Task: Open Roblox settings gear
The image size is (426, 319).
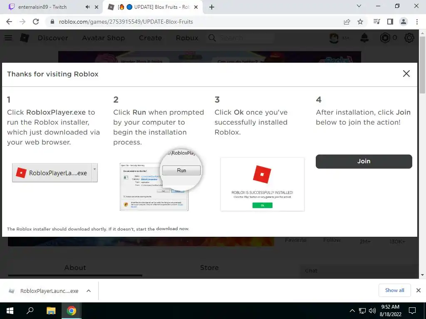Action: [x=409, y=38]
